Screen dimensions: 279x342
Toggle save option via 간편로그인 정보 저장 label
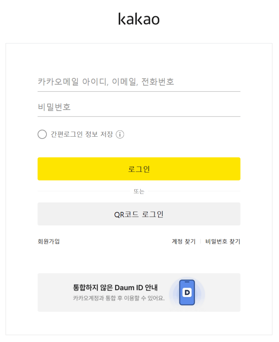[82, 135]
